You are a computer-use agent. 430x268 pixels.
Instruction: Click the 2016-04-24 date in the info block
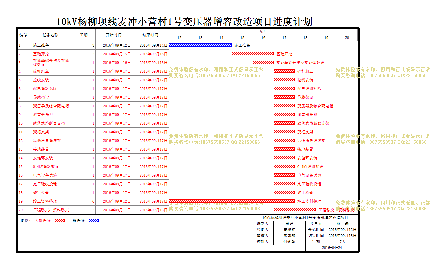point(332,248)
